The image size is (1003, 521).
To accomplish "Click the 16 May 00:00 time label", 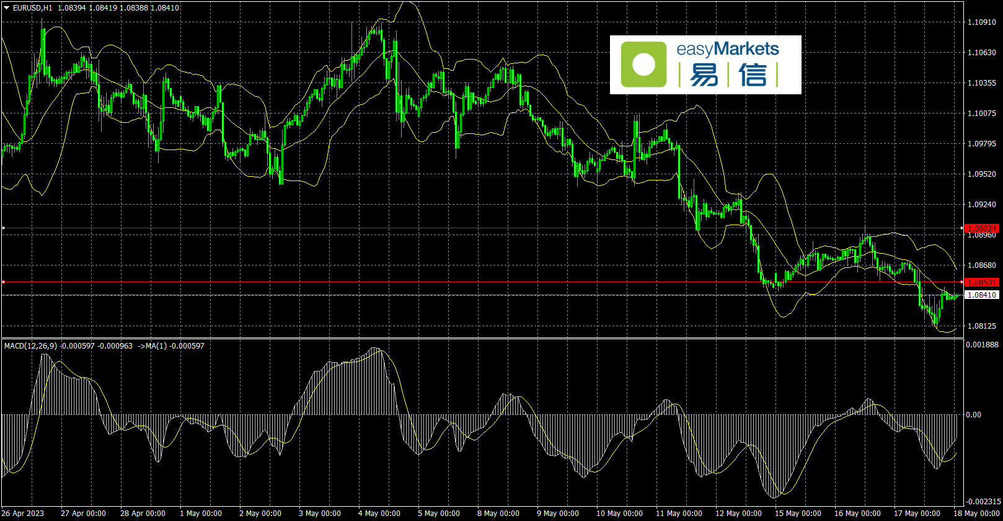I will [857, 514].
